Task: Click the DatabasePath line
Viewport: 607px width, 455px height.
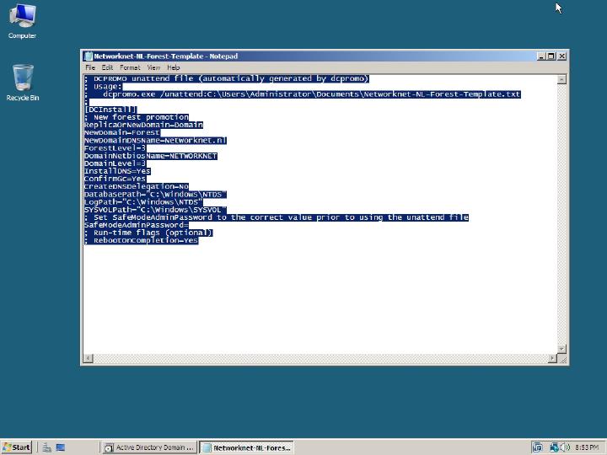Action: 155,195
